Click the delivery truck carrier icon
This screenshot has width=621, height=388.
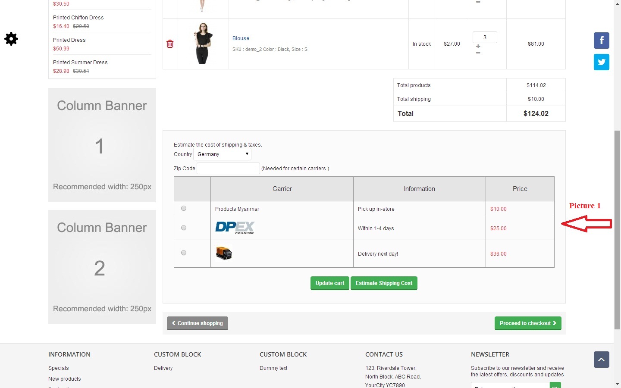(224, 253)
